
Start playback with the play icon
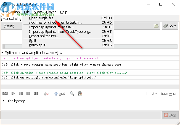(13, 94)
